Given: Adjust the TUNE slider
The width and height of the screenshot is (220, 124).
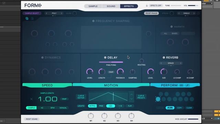Looking at the screenshot, I should pos(176,6).
